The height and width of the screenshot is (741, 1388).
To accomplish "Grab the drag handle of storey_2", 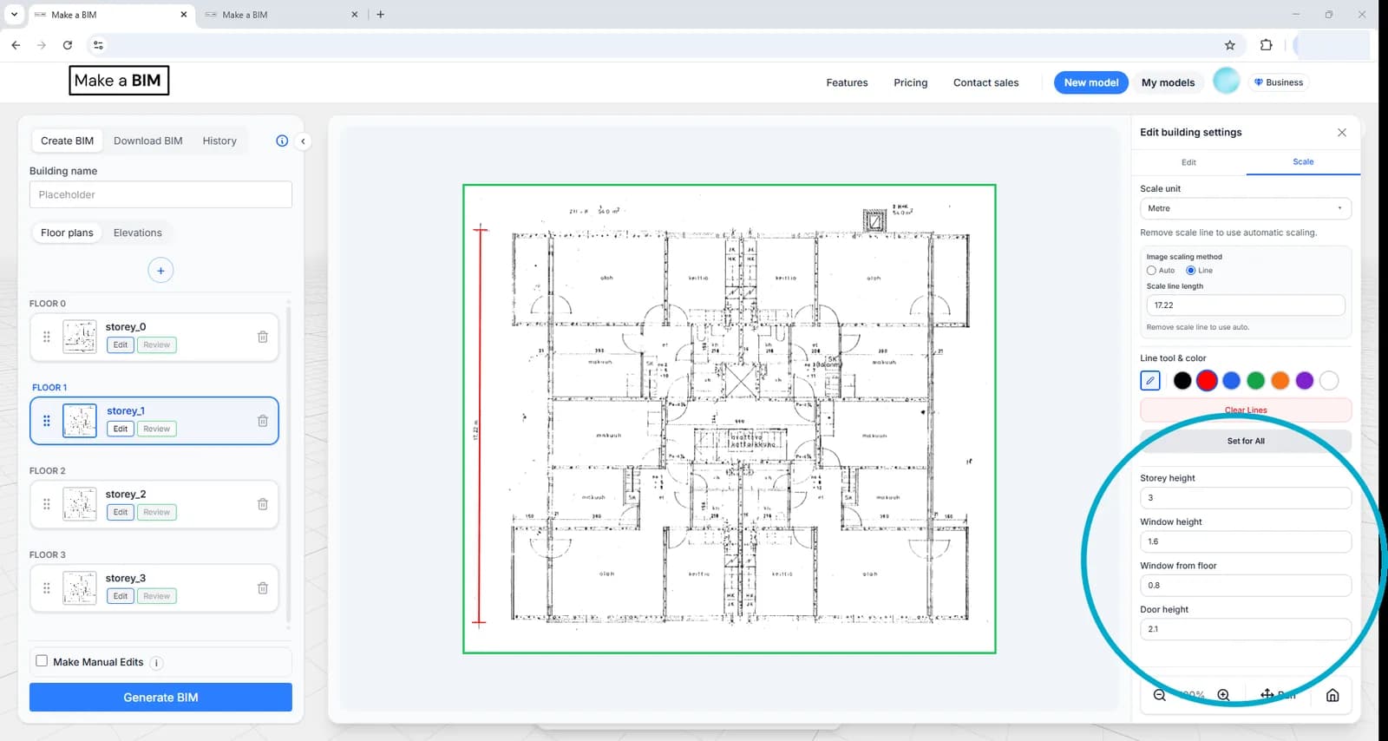I will point(47,504).
